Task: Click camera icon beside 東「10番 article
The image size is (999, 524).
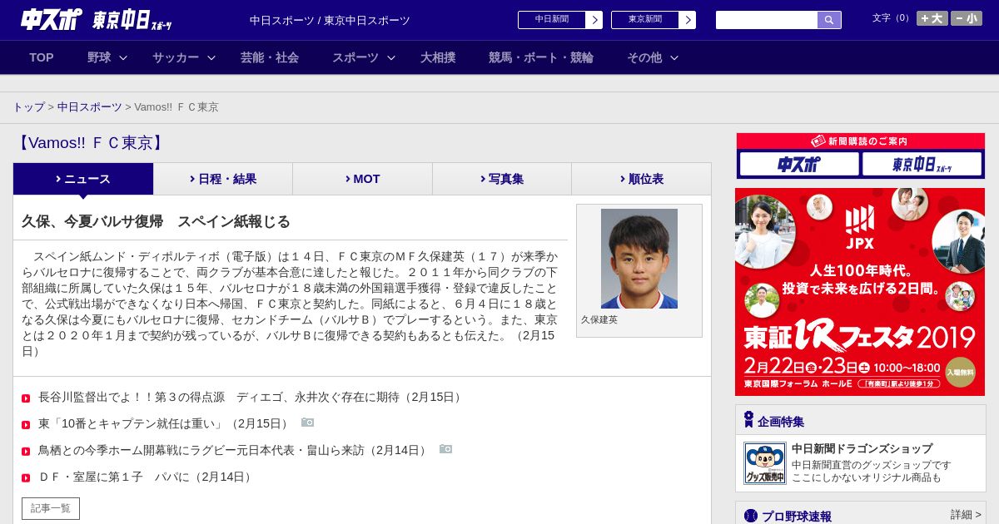Action: point(308,423)
